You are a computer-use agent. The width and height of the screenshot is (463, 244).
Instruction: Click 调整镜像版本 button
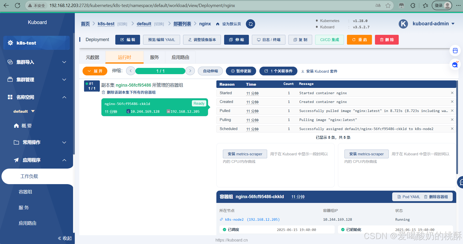pos(202,40)
